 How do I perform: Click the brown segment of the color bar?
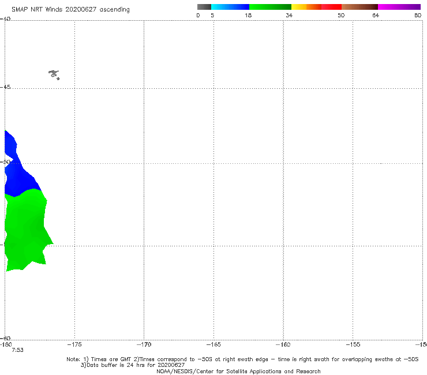click(359, 7)
